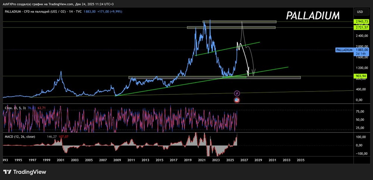The image size is (373, 180).
Task: Click the 2d 14h countdown label
Action: [x=361, y=54]
